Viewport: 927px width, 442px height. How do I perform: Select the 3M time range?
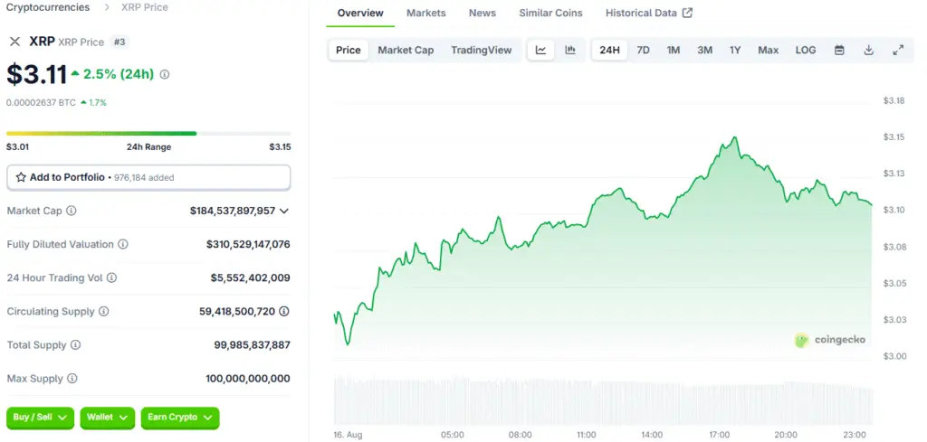[704, 50]
